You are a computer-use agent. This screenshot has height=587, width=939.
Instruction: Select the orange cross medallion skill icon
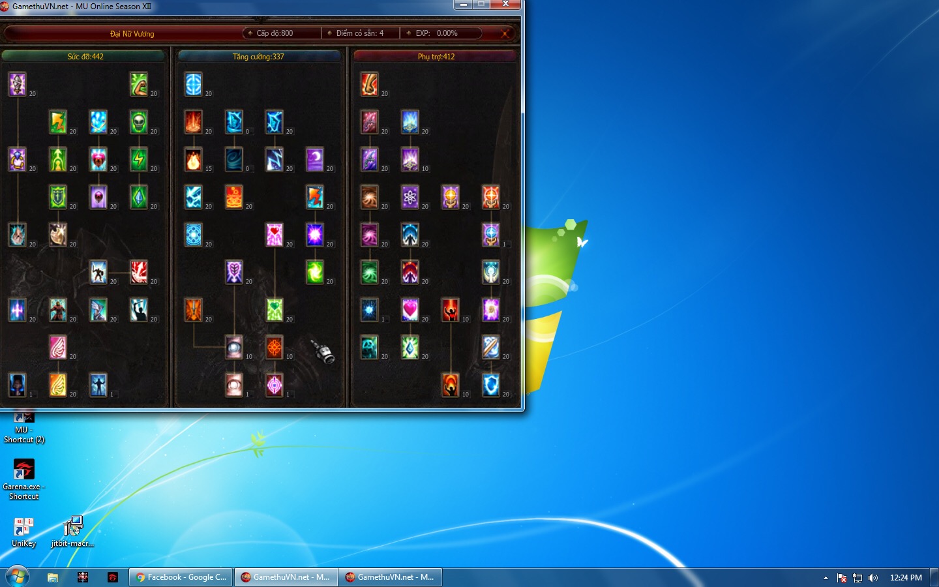[275, 347]
